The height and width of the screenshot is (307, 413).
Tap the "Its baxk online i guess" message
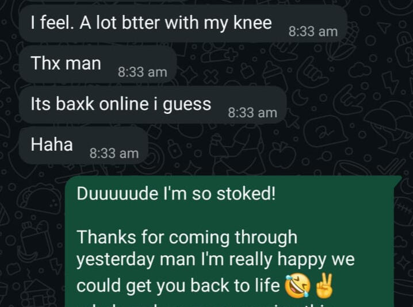click(x=153, y=105)
